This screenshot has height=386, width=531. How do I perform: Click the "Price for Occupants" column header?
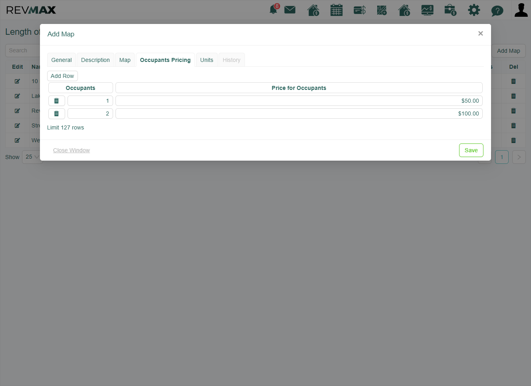point(299,88)
